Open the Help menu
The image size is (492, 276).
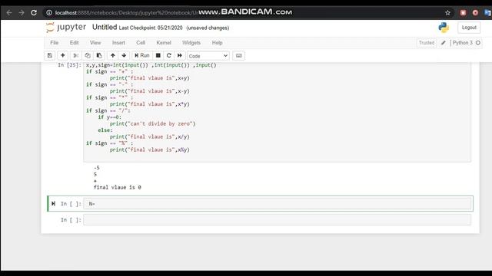217,43
